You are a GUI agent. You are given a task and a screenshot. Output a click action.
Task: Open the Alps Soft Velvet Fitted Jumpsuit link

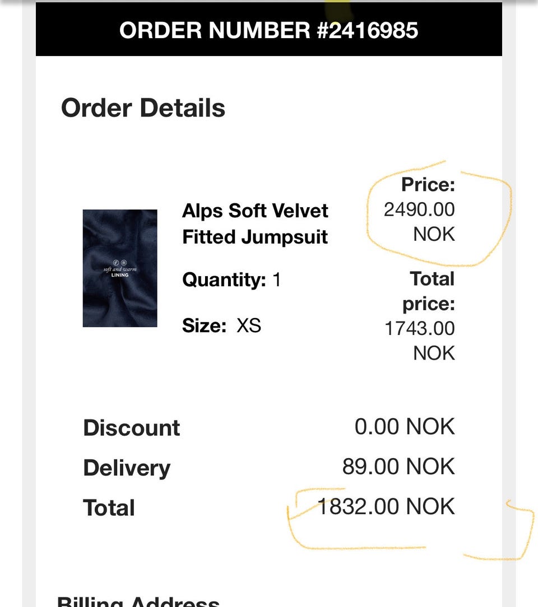pos(255,224)
